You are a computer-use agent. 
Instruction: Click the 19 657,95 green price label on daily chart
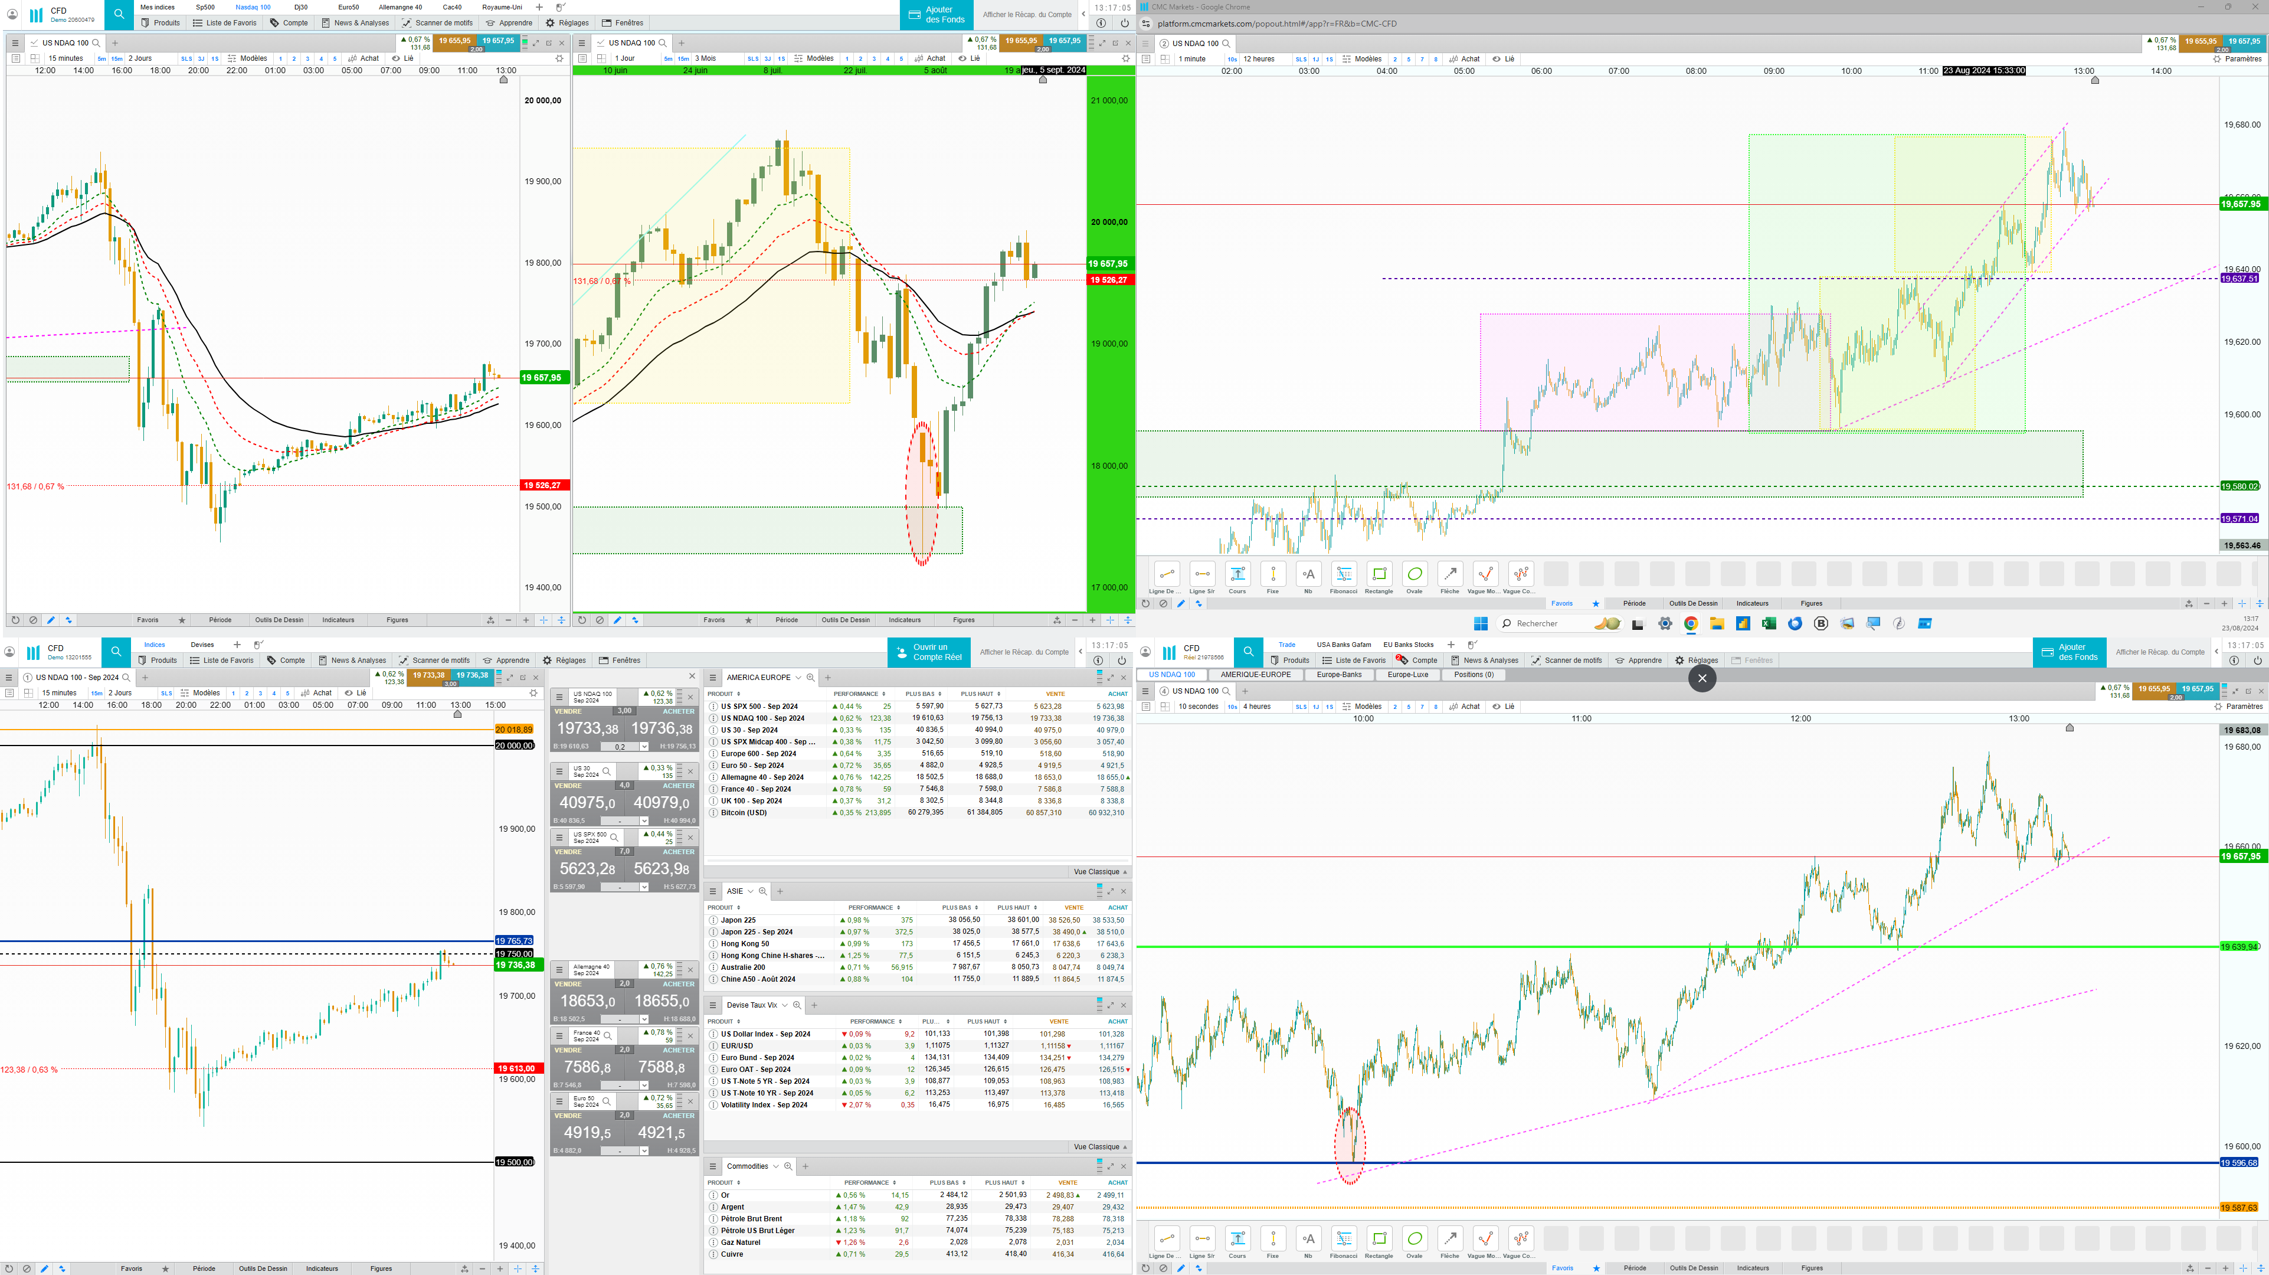[1107, 263]
